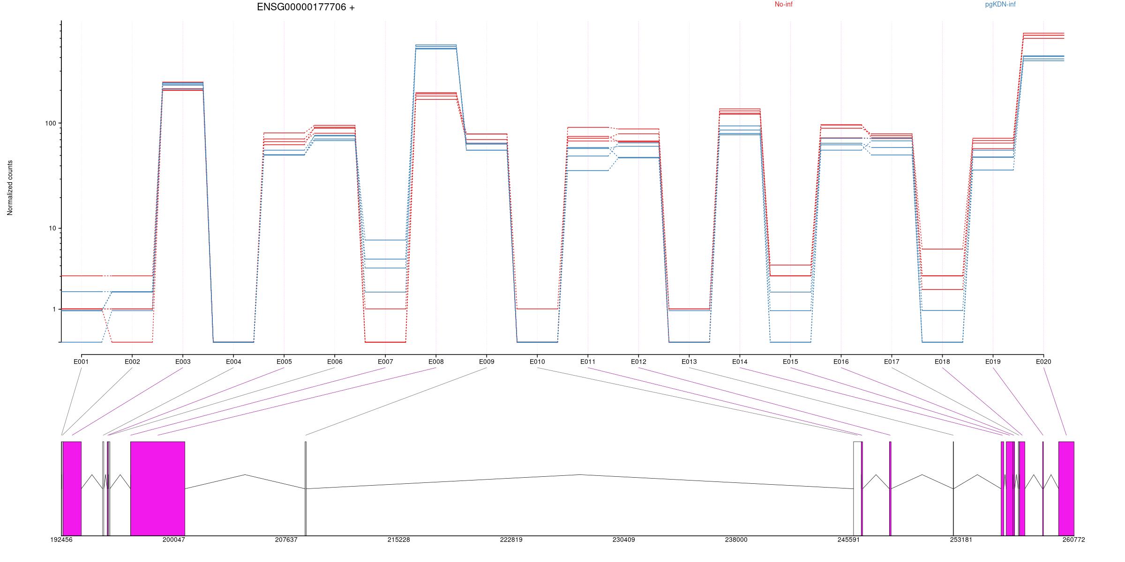Click y-axis tick label 100
Image resolution: width=1125 pixels, height=562 pixels.
click(x=50, y=123)
